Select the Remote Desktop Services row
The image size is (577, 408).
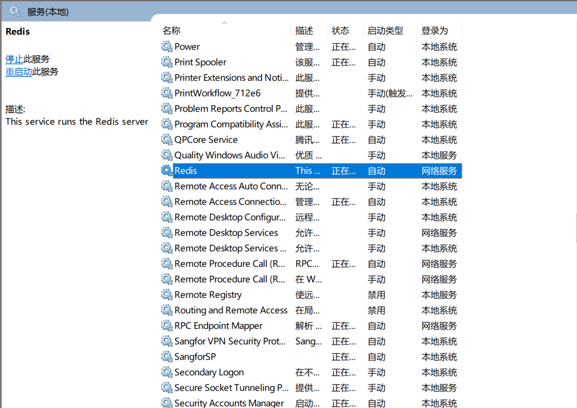click(226, 233)
